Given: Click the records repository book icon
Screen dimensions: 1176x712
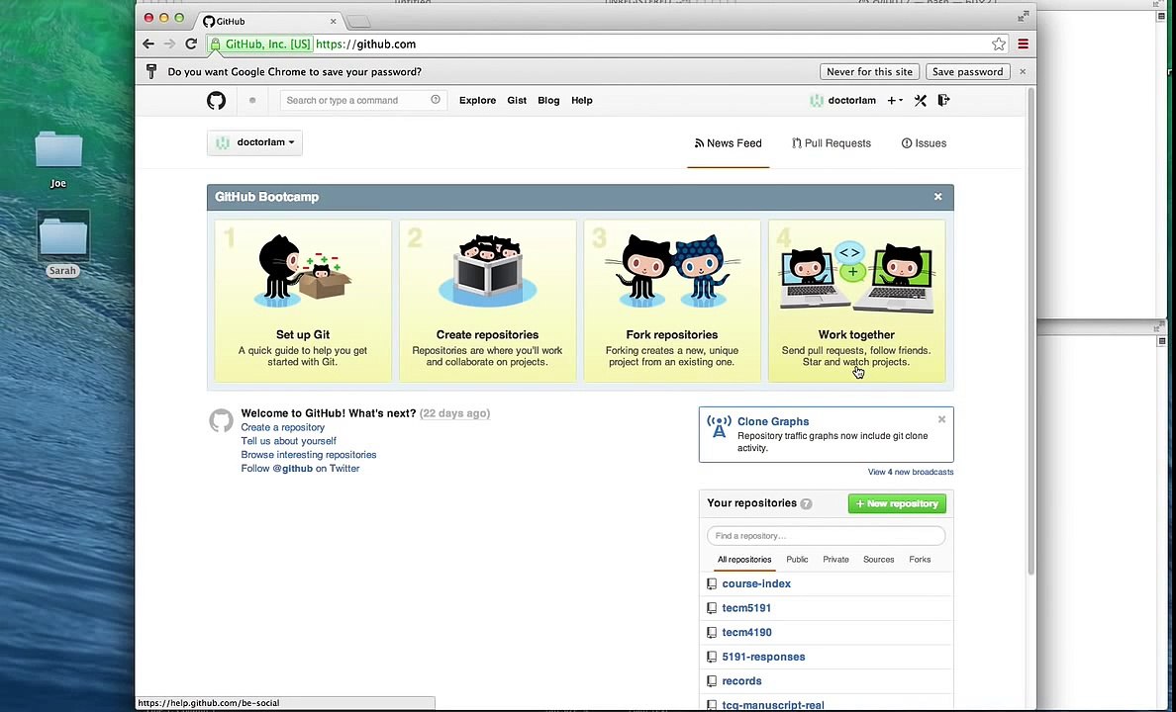Looking at the screenshot, I should click(x=712, y=681).
